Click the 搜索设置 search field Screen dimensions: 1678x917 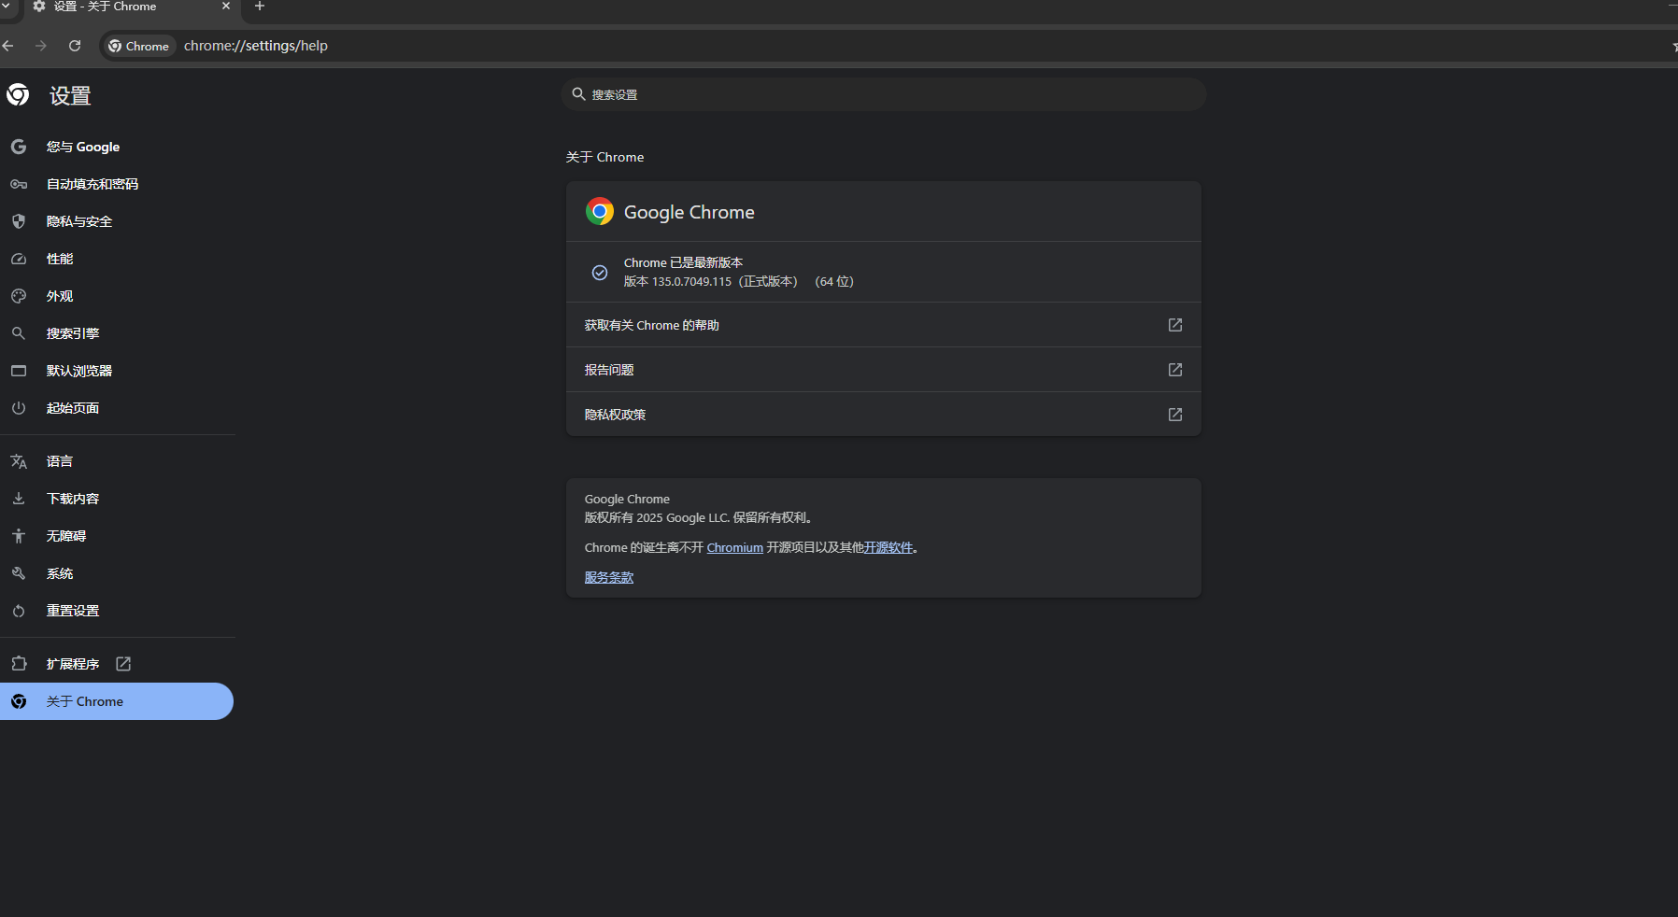tap(883, 94)
